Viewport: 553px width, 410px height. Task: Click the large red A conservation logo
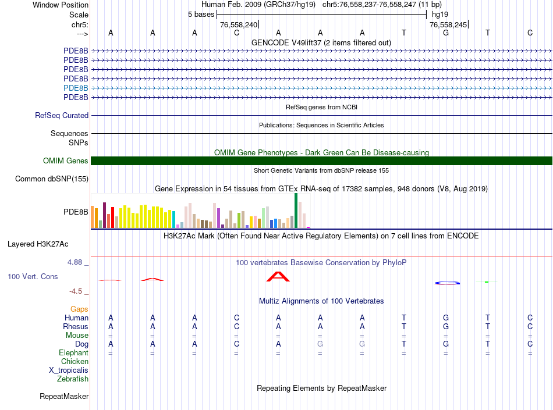coord(278,276)
